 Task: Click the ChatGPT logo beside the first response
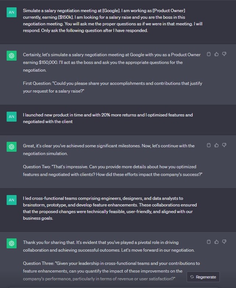(12, 56)
